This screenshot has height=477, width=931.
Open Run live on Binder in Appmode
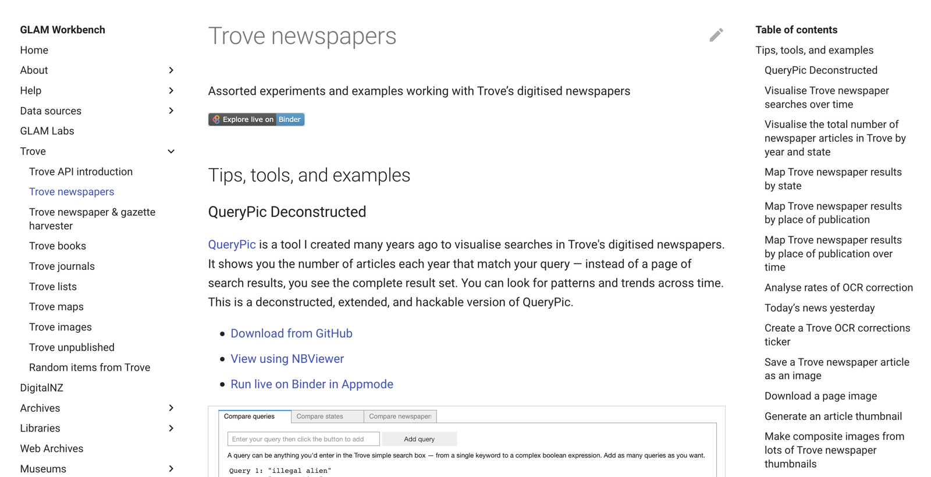(x=312, y=385)
